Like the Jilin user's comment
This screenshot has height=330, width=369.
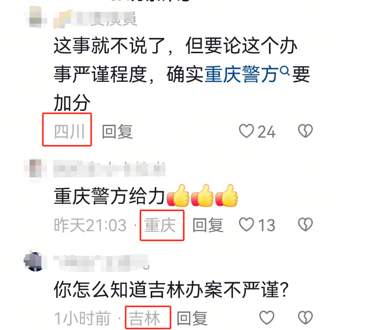(x=267, y=318)
